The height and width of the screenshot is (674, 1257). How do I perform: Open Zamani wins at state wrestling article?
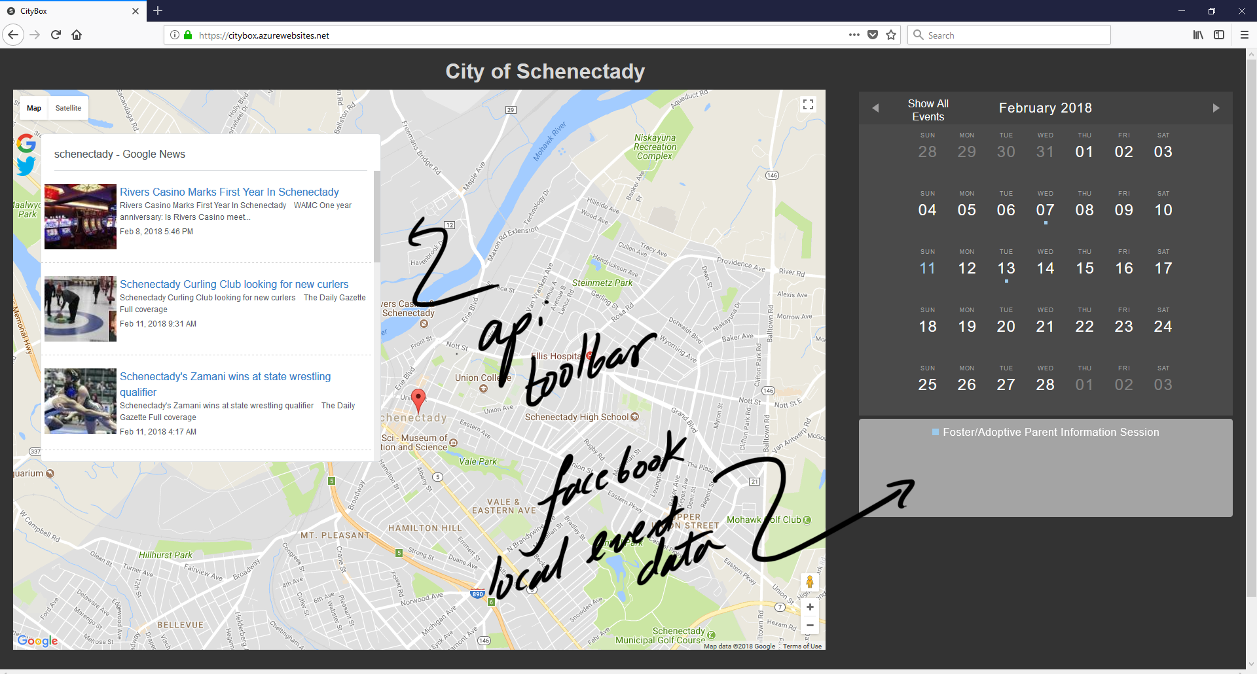225,384
